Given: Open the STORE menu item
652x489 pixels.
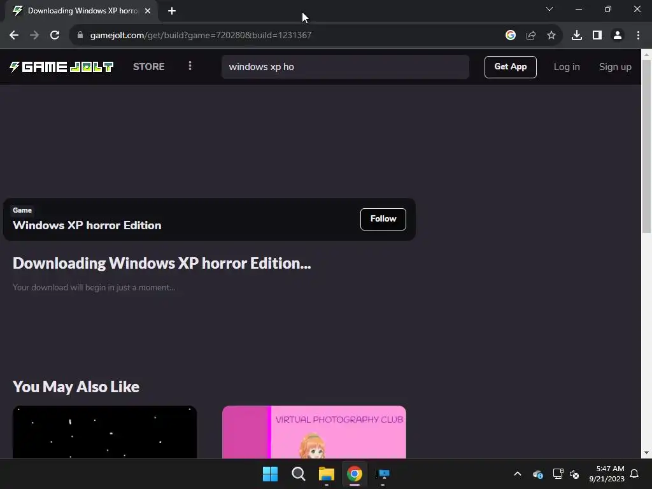Looking at the screenshot, I should click(149, 67).
